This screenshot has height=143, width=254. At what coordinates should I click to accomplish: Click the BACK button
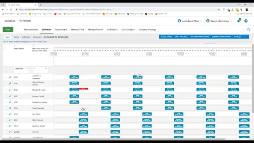(x=8, y=37)
